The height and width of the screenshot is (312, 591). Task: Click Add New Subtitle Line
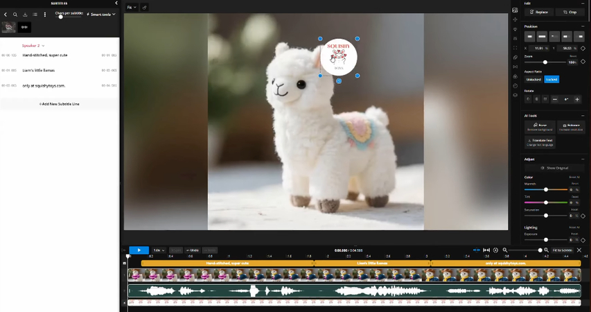pyautogui.click(x=60, y=104)
